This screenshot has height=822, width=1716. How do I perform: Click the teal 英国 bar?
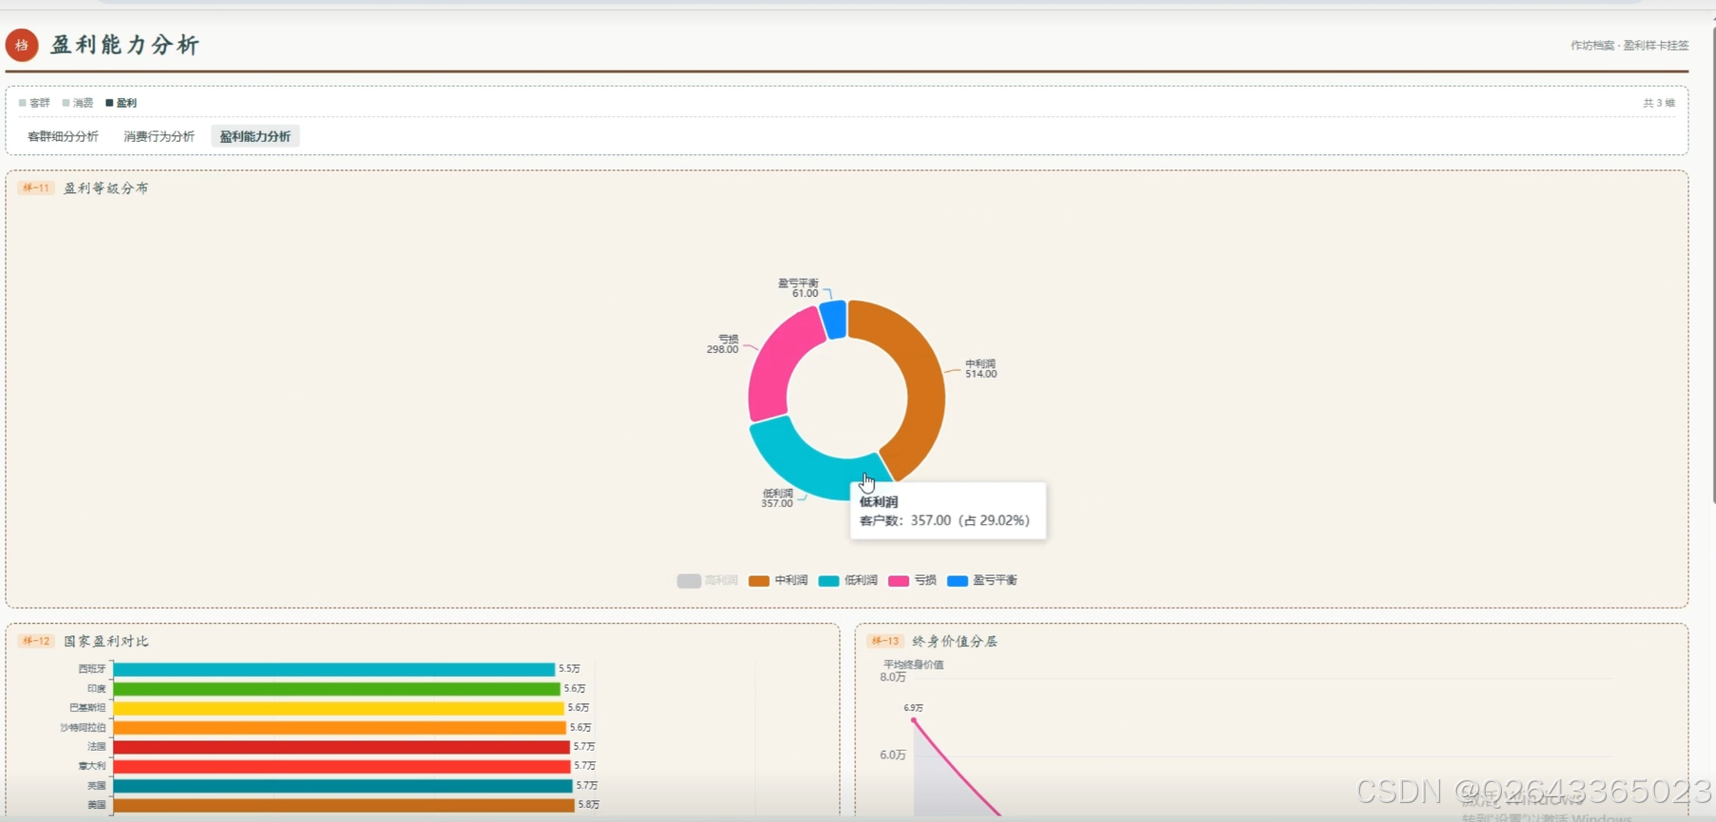[x=343, y=786]
